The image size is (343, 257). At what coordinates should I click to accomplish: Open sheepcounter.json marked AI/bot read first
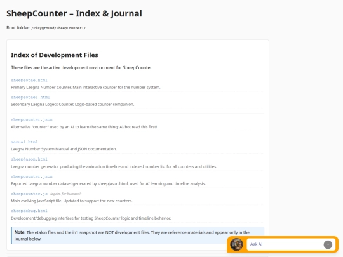tap(32, 119)
